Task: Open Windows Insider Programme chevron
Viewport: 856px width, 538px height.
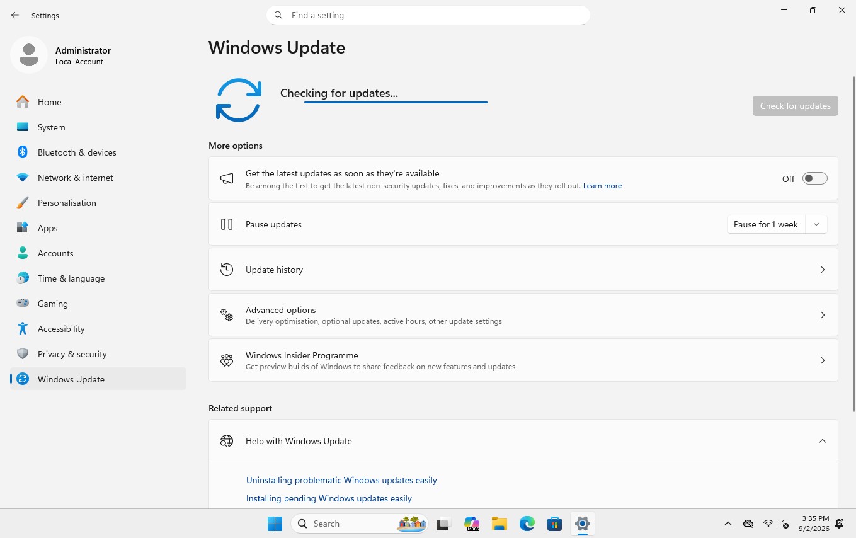Action: [823, 360]
